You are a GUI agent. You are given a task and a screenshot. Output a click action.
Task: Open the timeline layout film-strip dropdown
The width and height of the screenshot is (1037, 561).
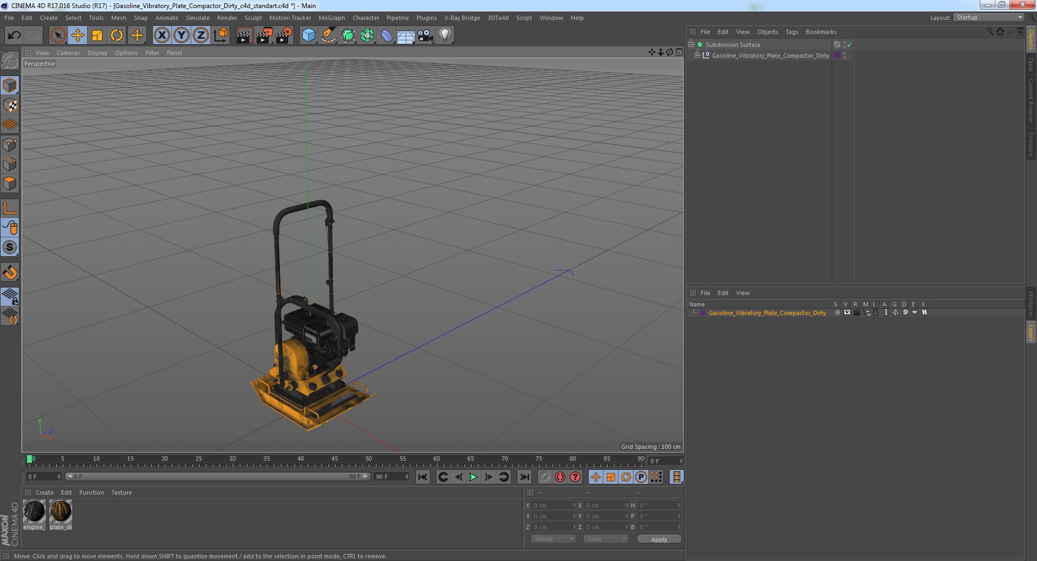click(x=676, y=477)
